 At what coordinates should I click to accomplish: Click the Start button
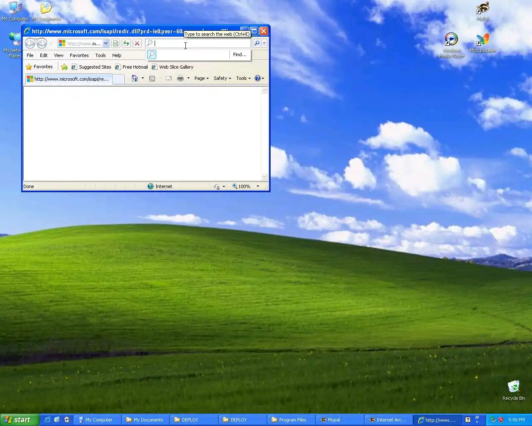coord(20,420)
